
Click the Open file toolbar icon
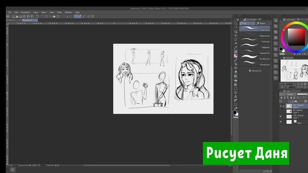[17, 16]
